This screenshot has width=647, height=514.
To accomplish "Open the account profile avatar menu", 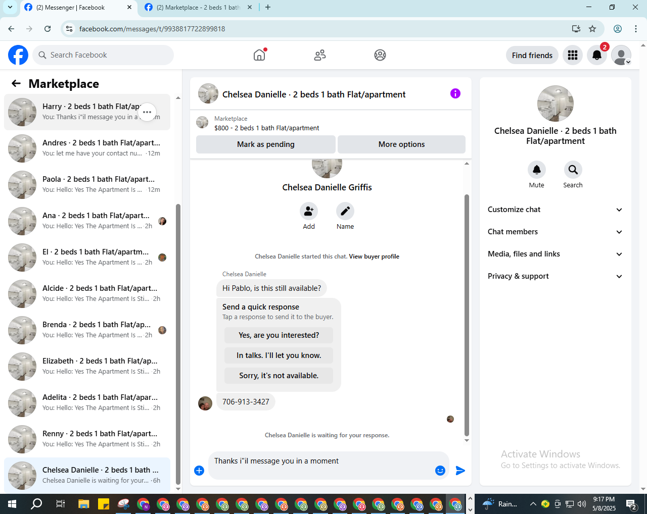I will [x=621, y=55].
